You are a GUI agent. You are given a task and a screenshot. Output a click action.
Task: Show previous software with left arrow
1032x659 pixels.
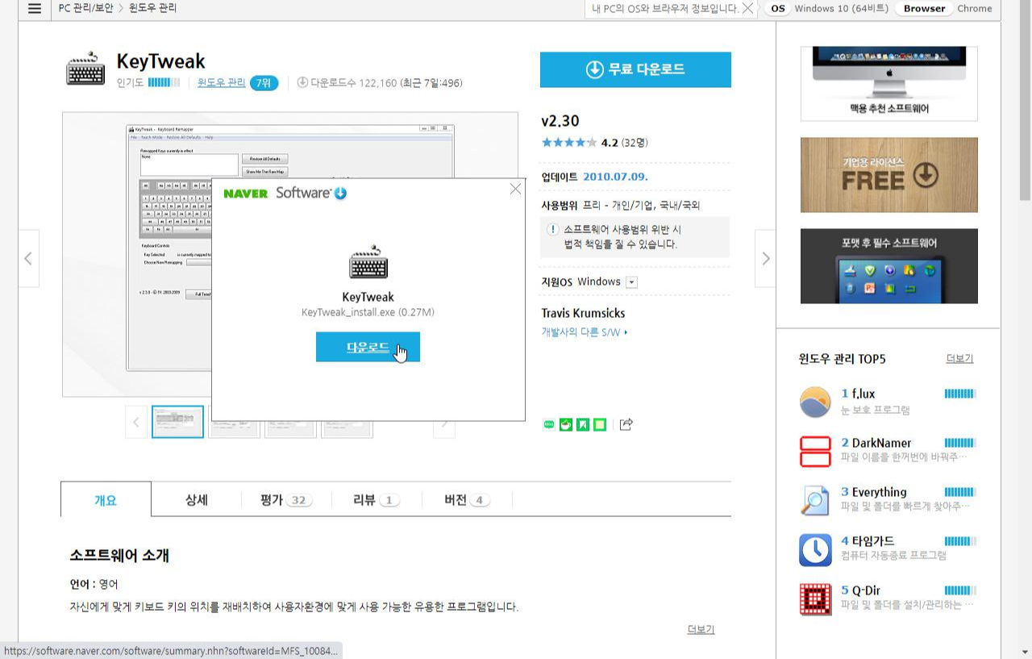(28, 258)
